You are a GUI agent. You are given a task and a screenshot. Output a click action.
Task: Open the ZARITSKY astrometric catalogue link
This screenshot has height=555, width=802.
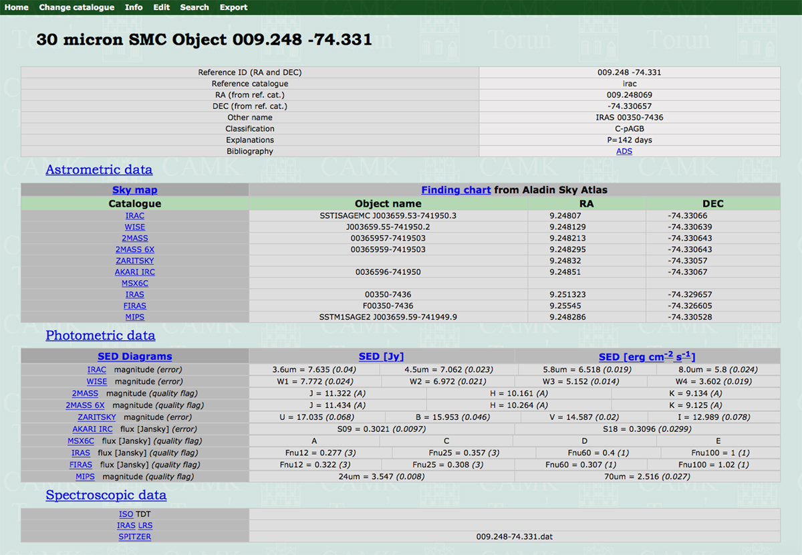(135, 261)
